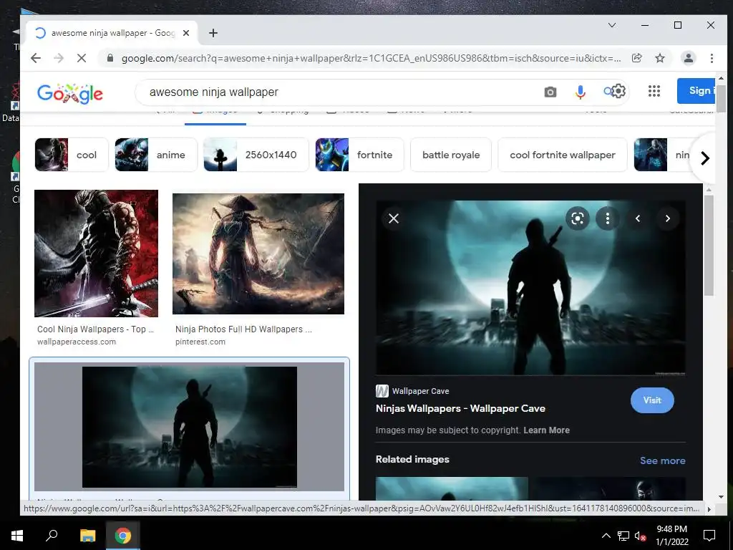Viewport: 733px width, 550px height.
Task: Open File Explorer from the taskbar
Action: coord(87,535)
